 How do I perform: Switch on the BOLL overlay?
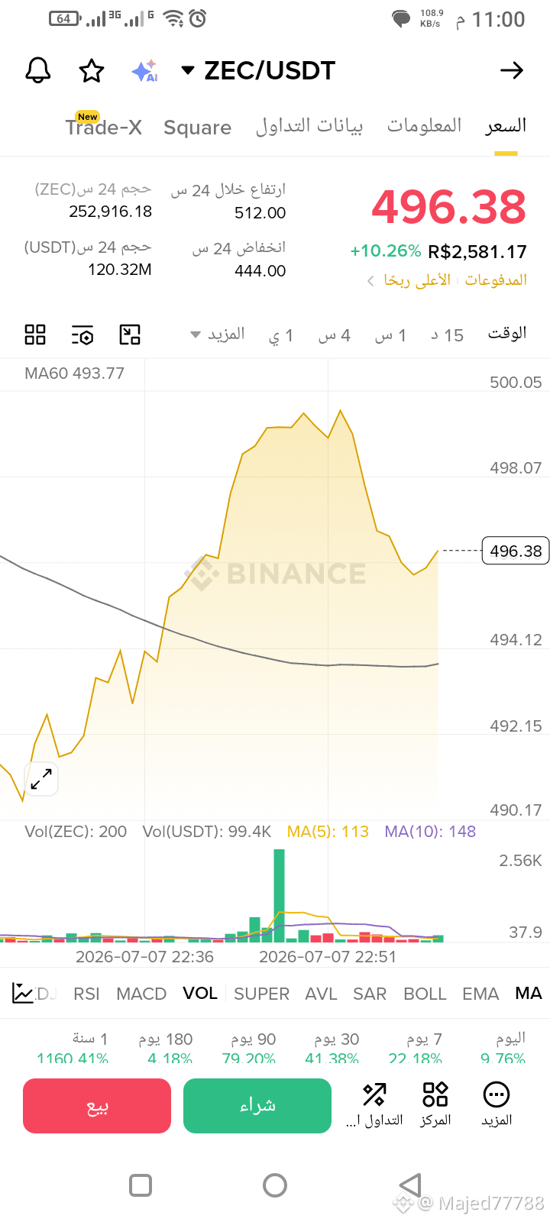point(425,994)
